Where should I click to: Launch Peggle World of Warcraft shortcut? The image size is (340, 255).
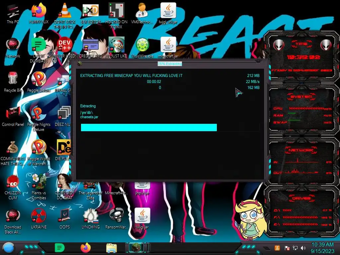pos(39,153)
